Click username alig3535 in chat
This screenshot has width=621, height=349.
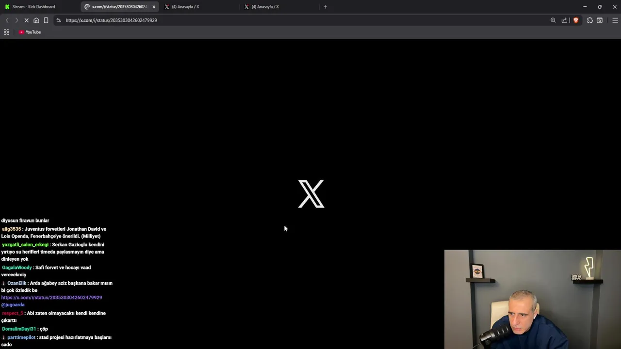[11, 229]
